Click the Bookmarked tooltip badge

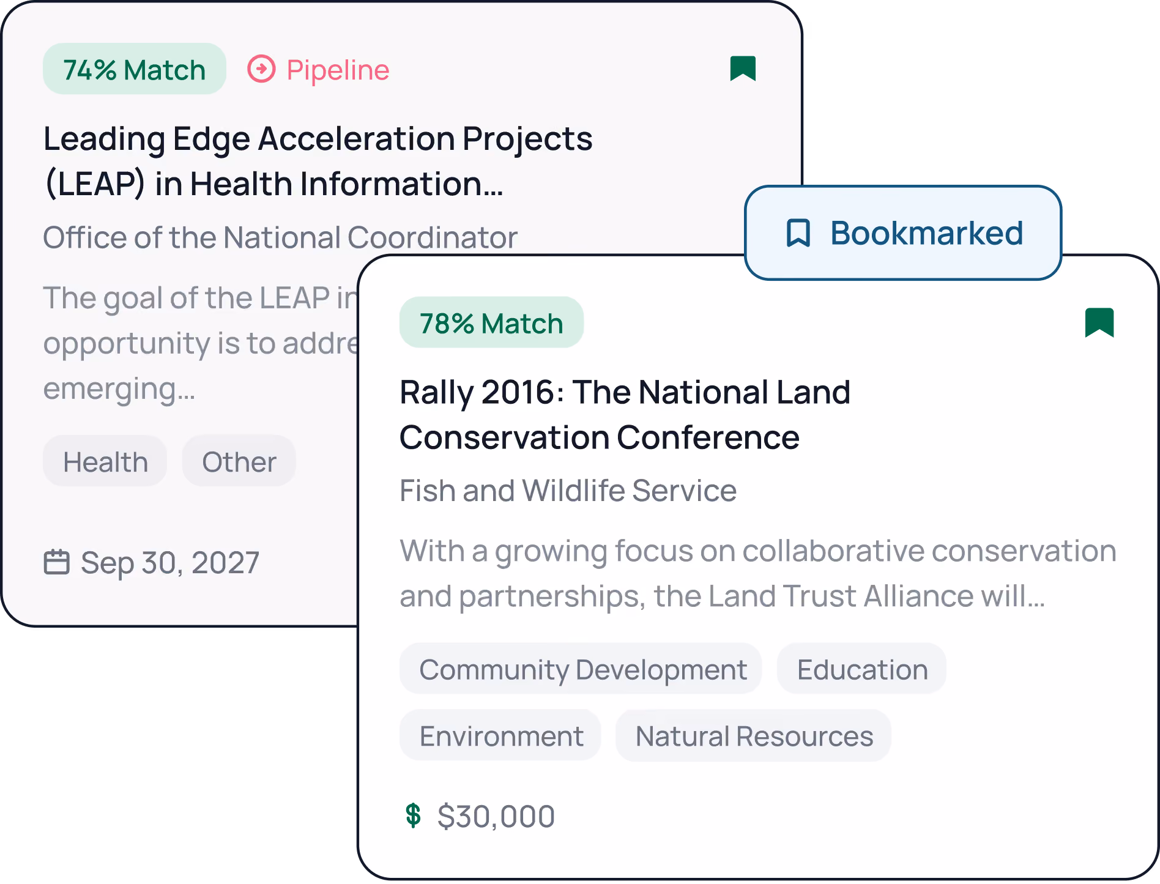[x=903, y=233]
